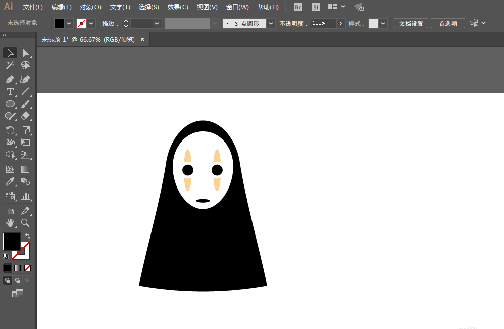Choose the Ellipse tool
This screenshot has width=504, height=329.
pyautogui.click(x=10, y=104)
